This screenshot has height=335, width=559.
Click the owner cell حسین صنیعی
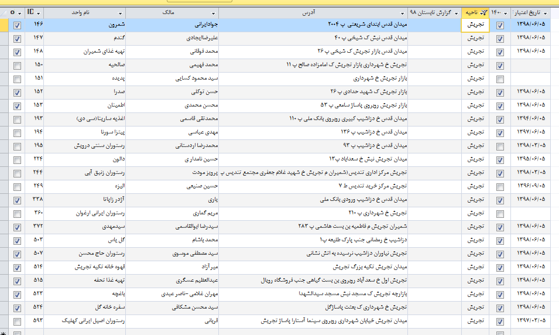pyautogui.click(x=172, y=187)
